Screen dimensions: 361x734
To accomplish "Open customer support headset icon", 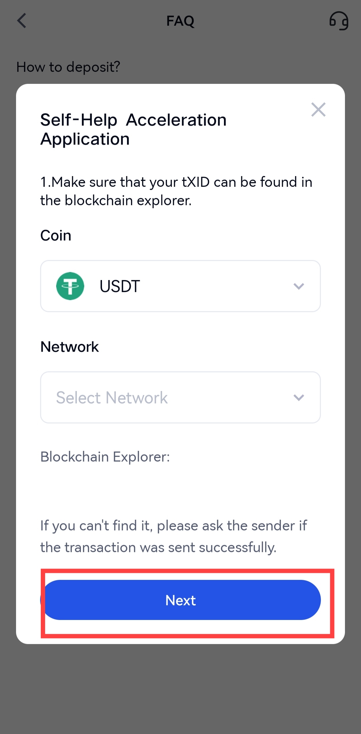I will click(x=339, y=21).
